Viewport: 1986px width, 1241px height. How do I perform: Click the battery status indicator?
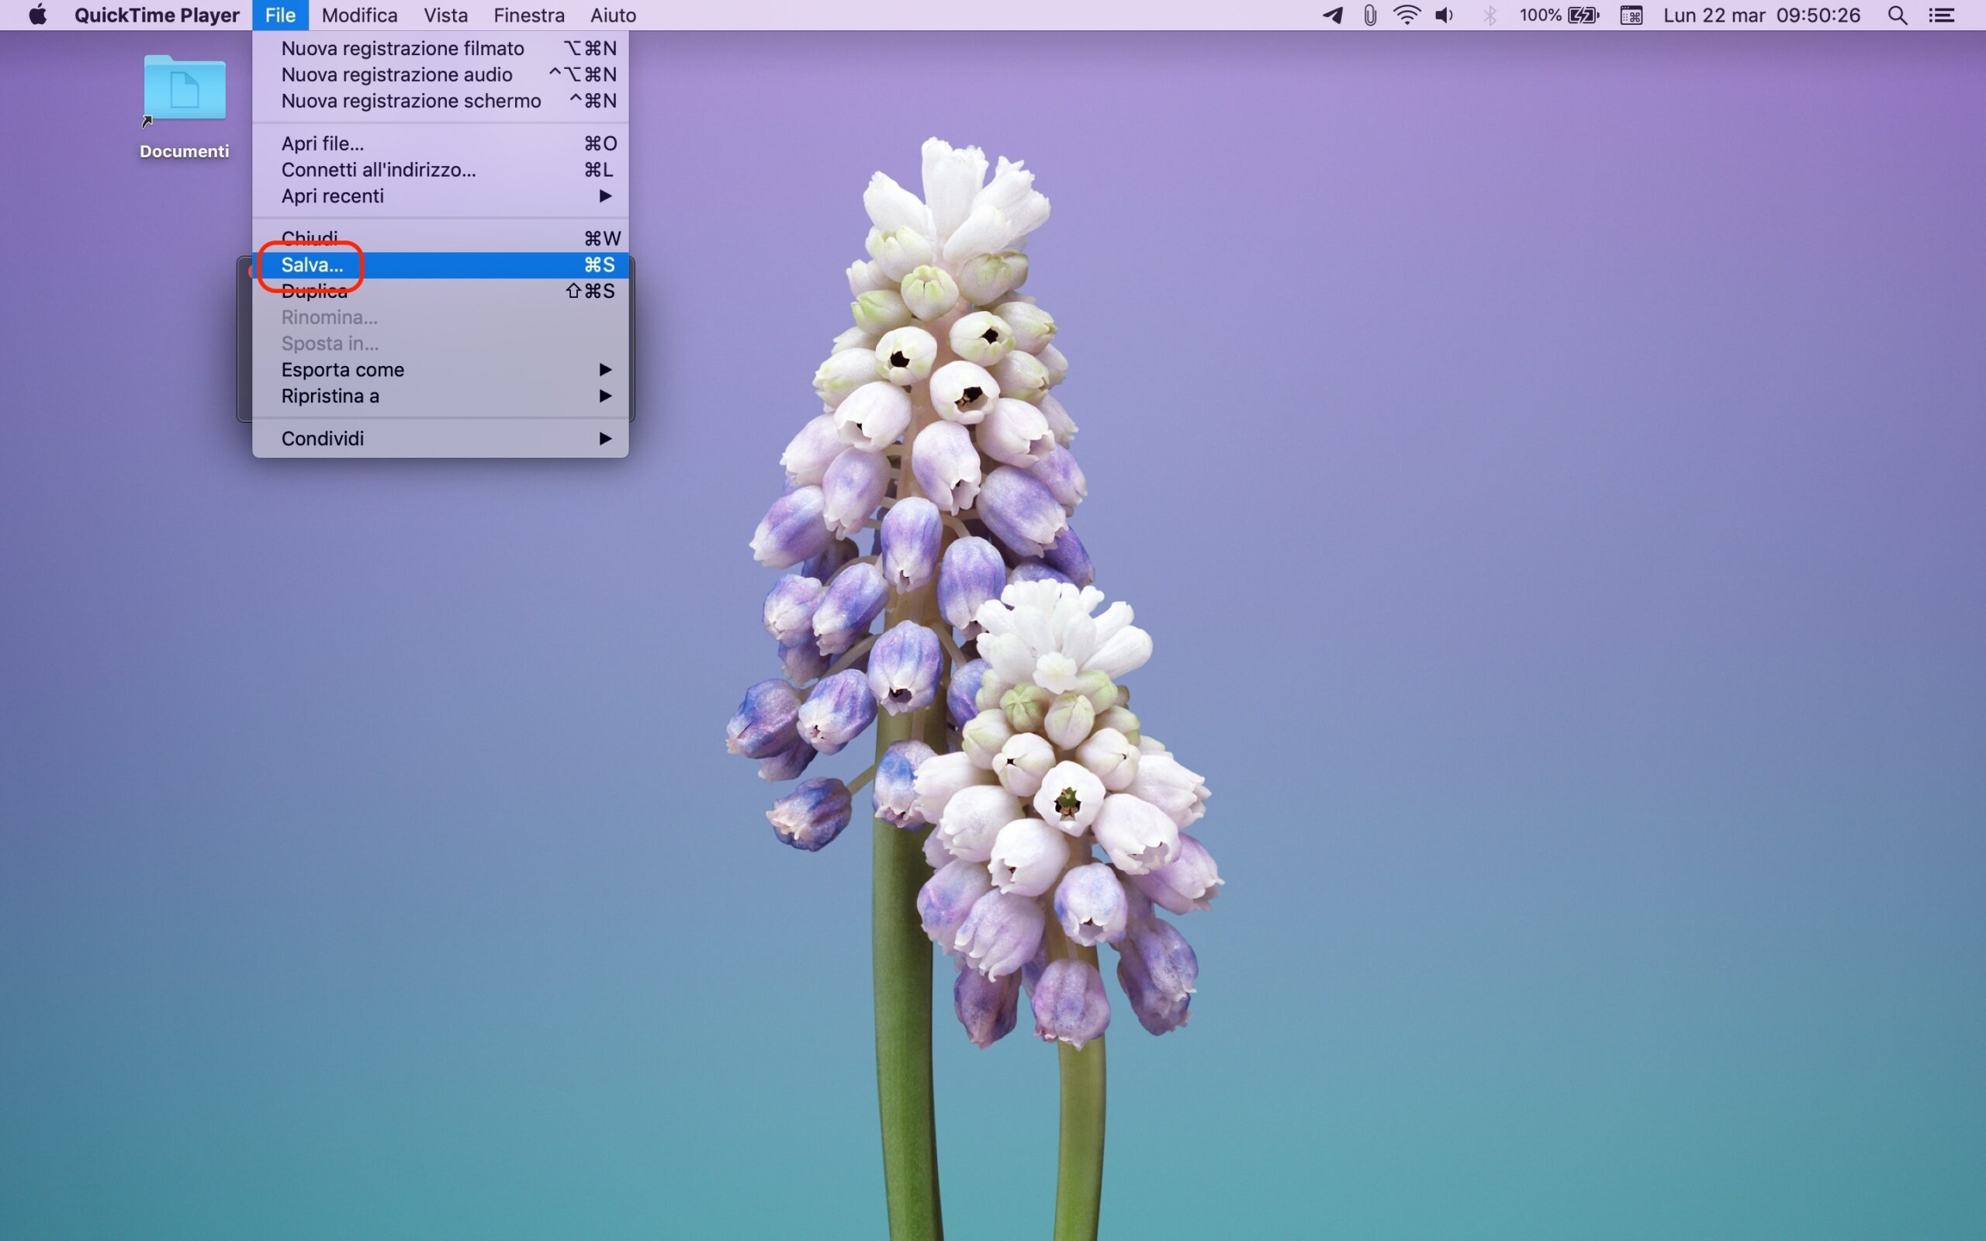1559,15
